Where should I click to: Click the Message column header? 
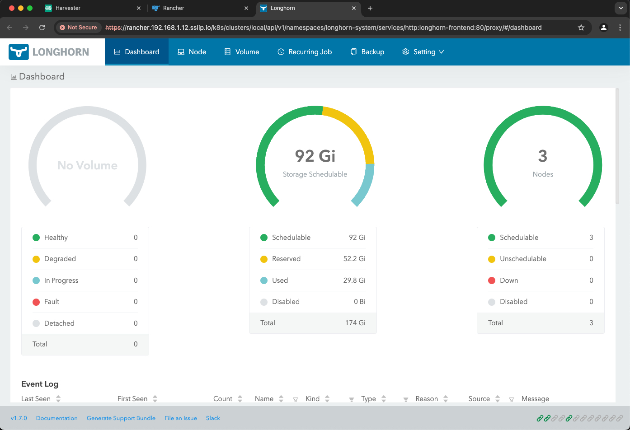tap(535, 399)
